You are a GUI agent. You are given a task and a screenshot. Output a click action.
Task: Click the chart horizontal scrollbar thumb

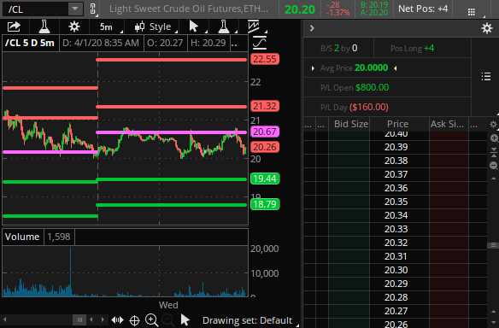point(79,319)
